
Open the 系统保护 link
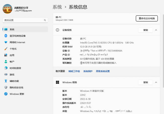coord(88,71)
